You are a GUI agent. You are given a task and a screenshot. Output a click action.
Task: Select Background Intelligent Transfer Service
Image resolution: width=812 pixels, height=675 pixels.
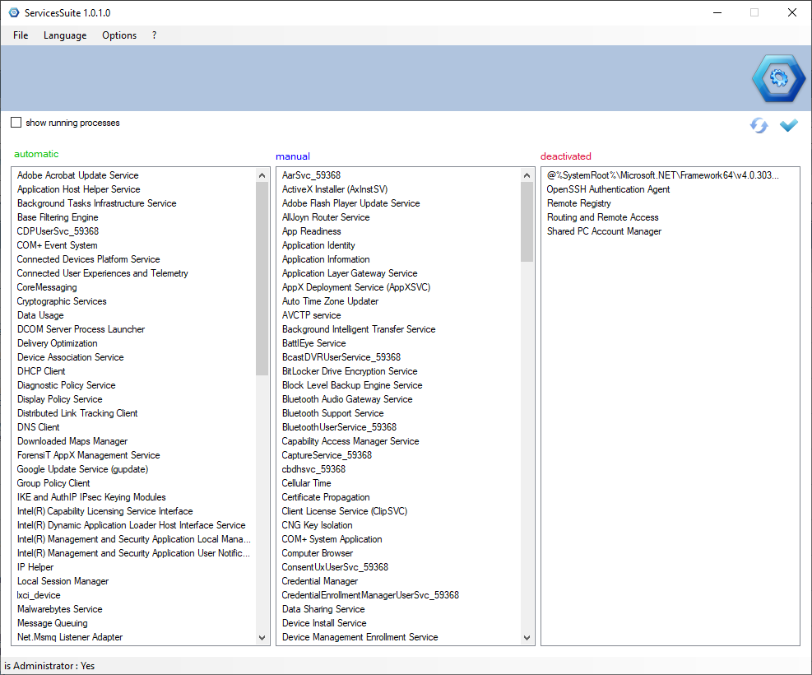359,329
